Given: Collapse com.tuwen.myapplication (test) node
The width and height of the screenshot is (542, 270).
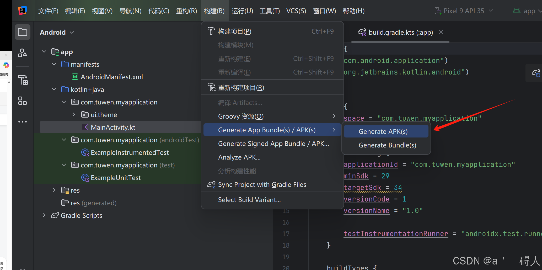Looking at the screenshot, I should click(64, 165).
